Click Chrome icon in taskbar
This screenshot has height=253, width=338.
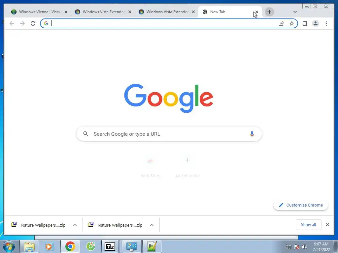(70, 246)
